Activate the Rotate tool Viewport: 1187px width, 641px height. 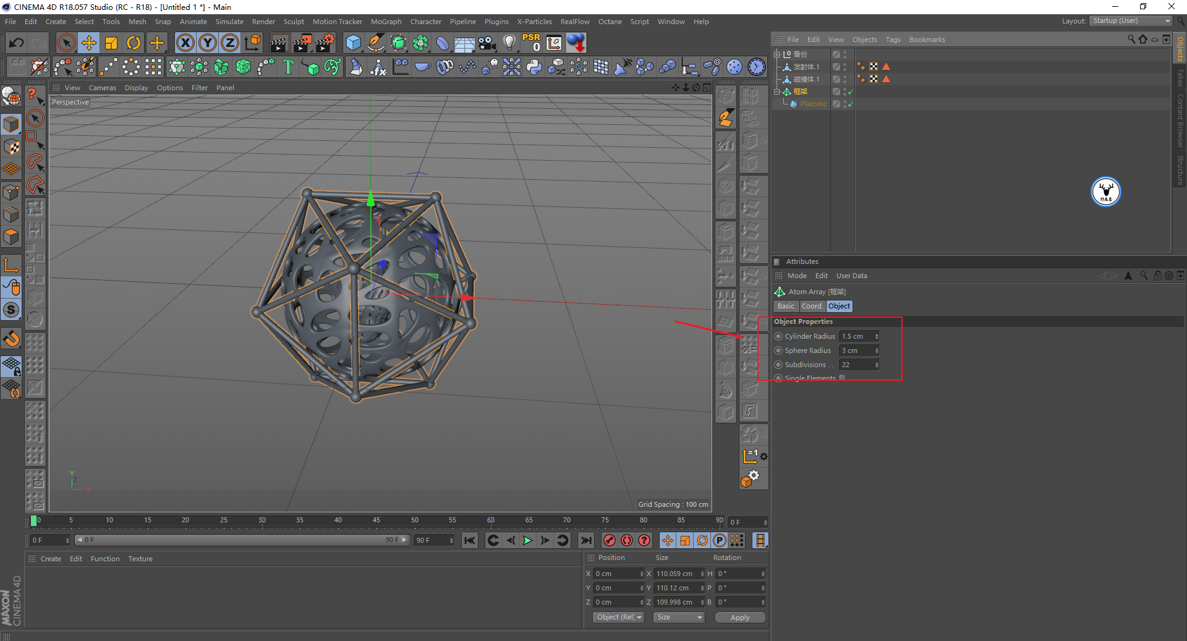(x=134, y=43)
